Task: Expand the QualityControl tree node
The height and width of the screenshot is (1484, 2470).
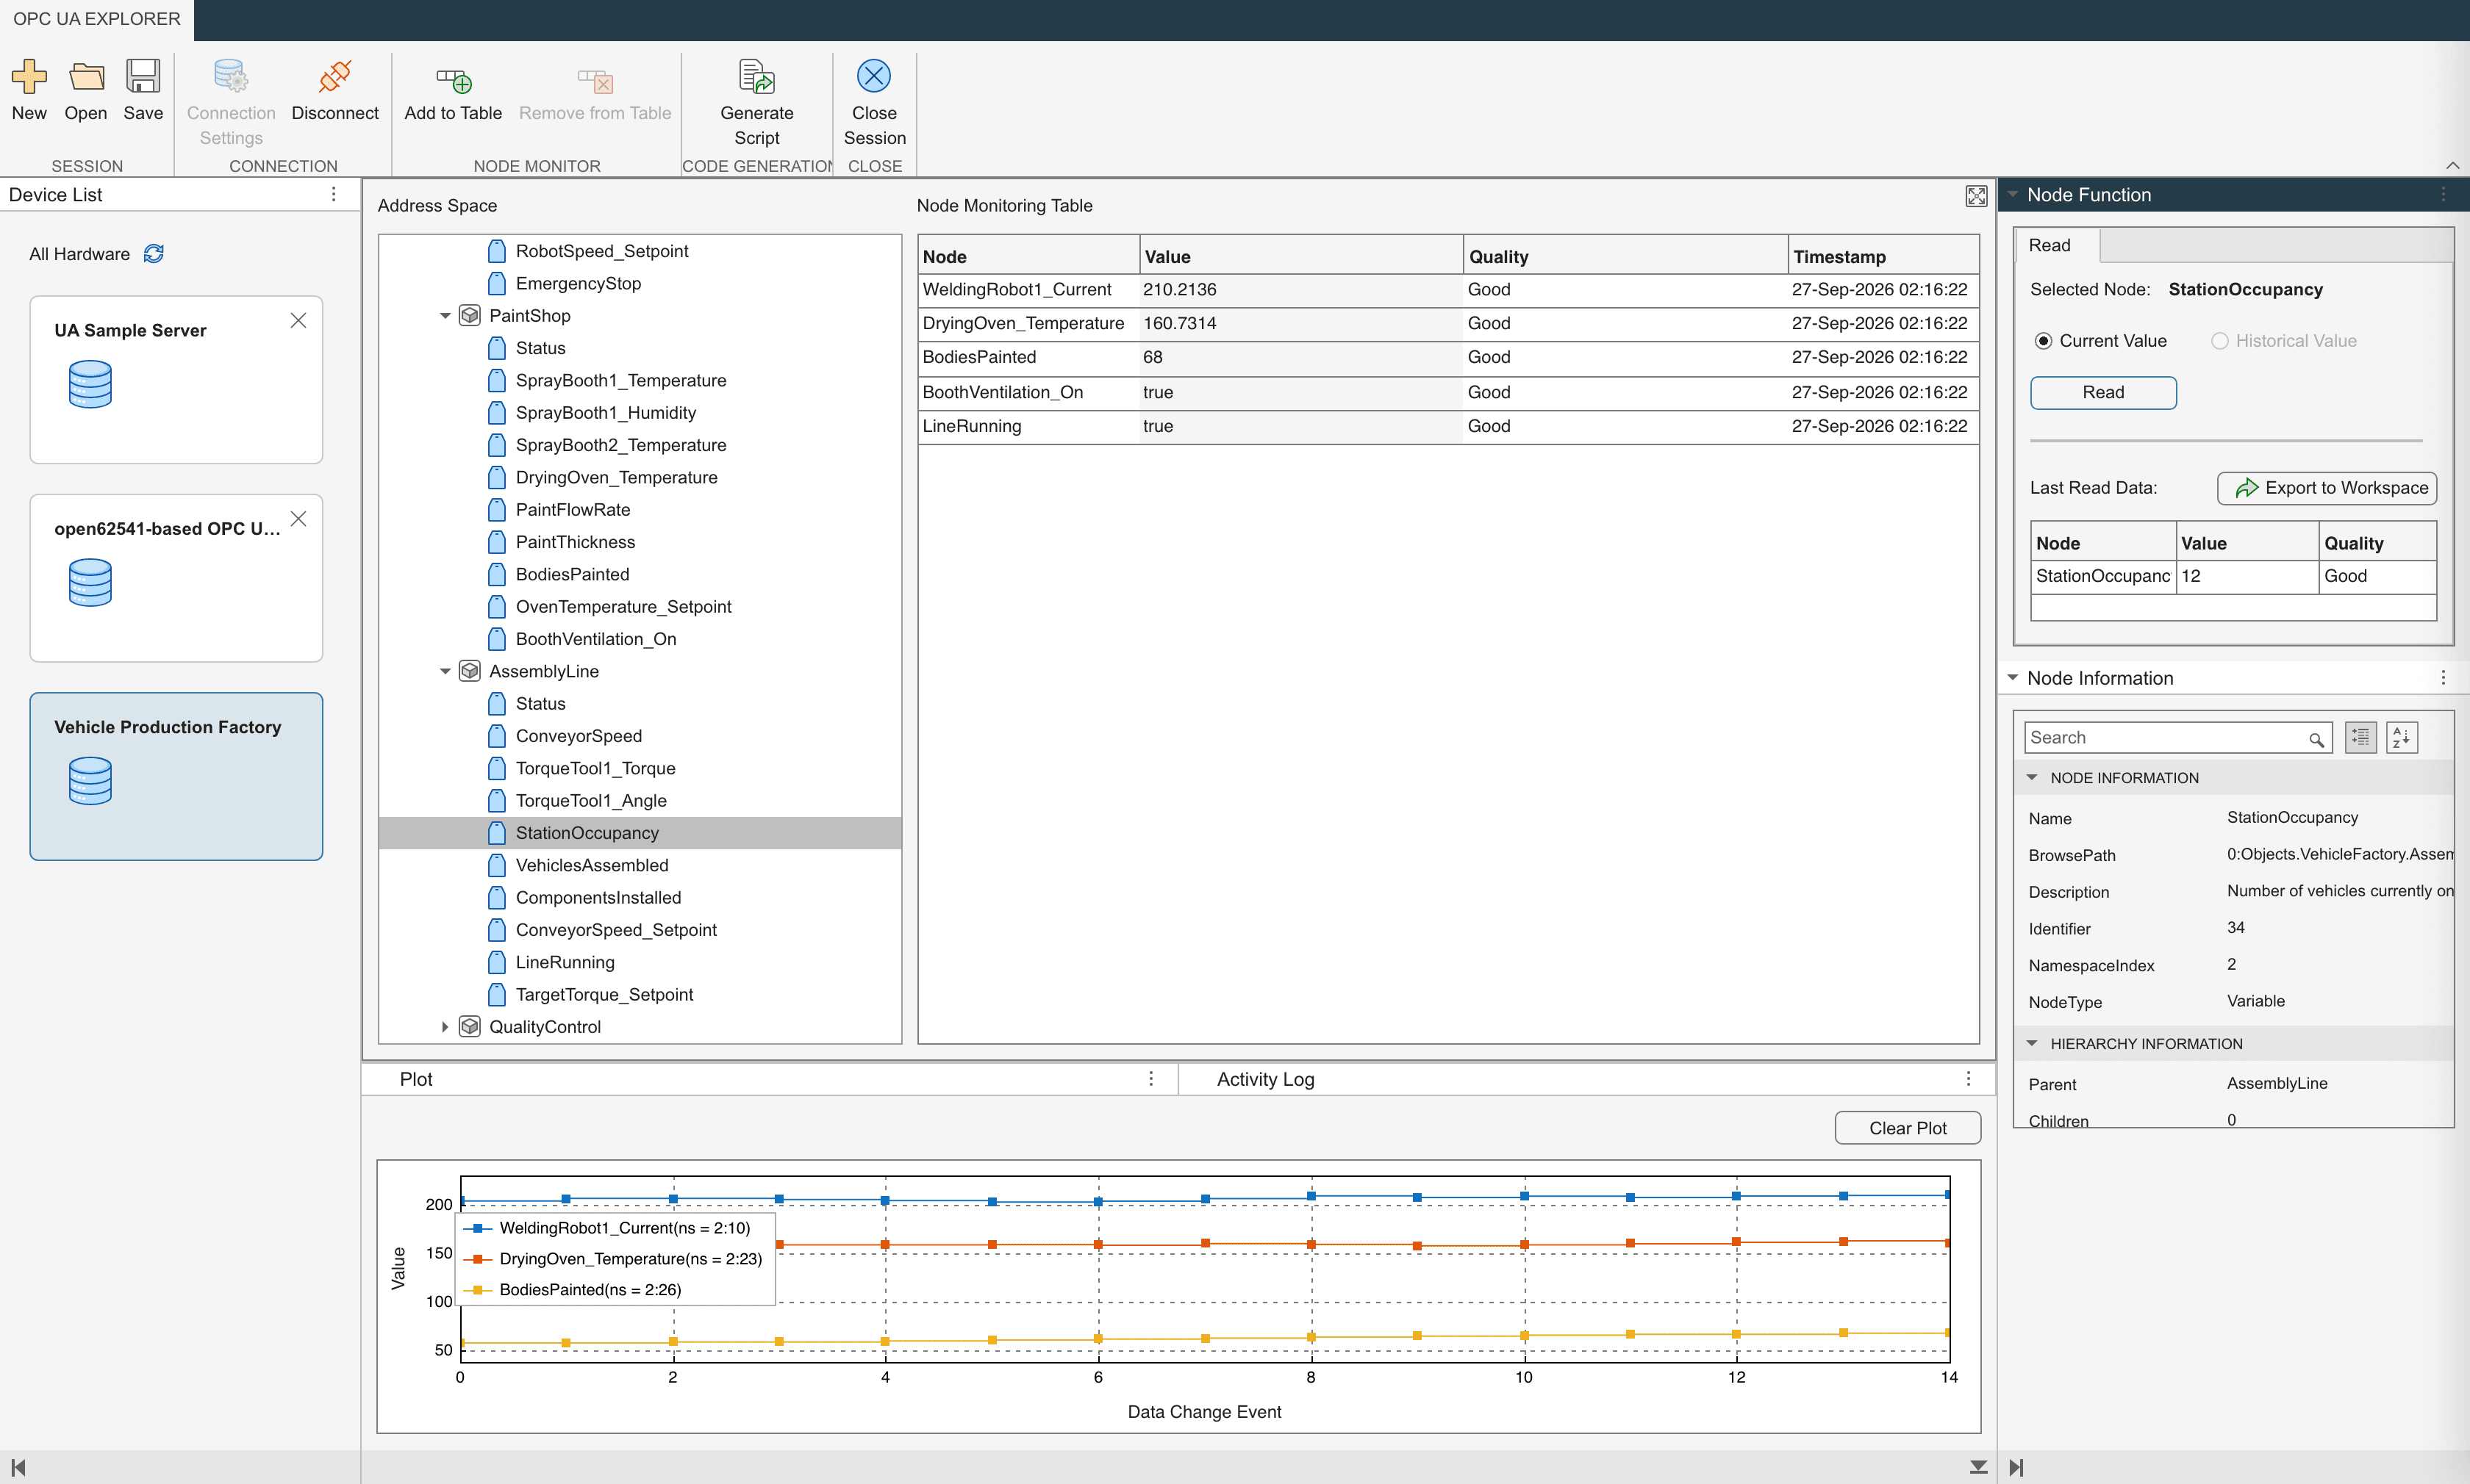Action: pyautogui.click(x=444, y=1027)
